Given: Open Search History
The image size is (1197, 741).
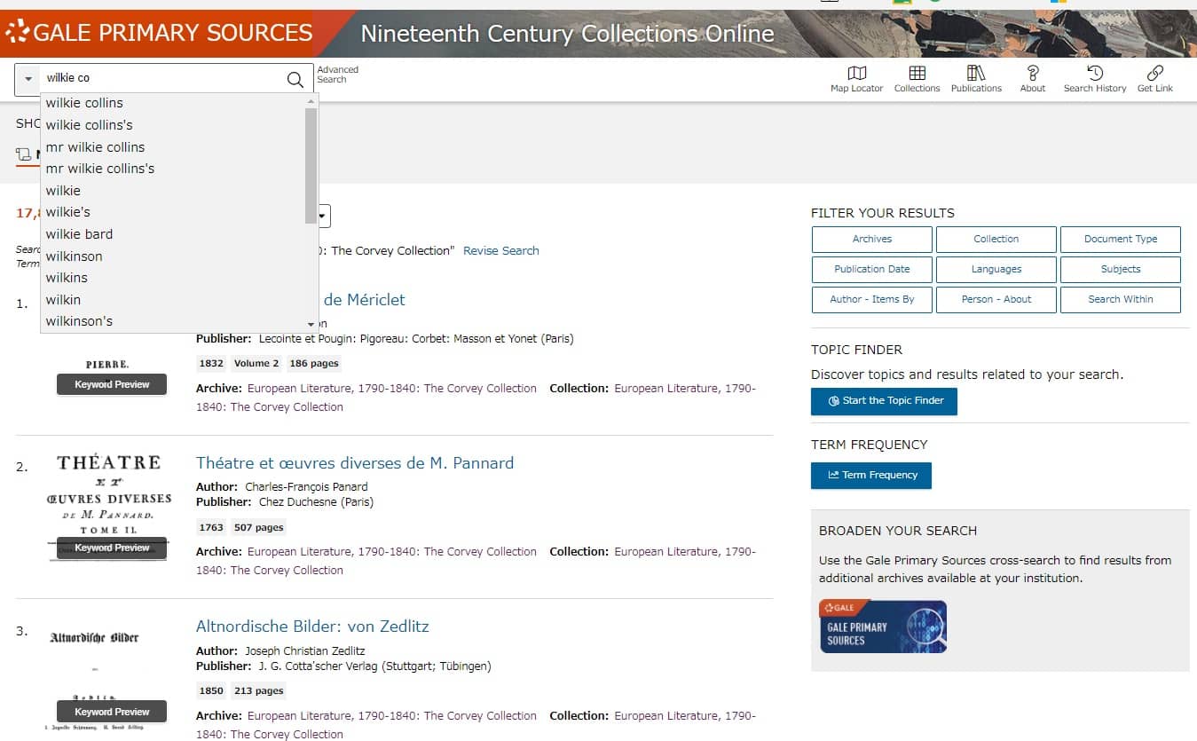Looking at the screenshot, I should [x=1095, y=79].
